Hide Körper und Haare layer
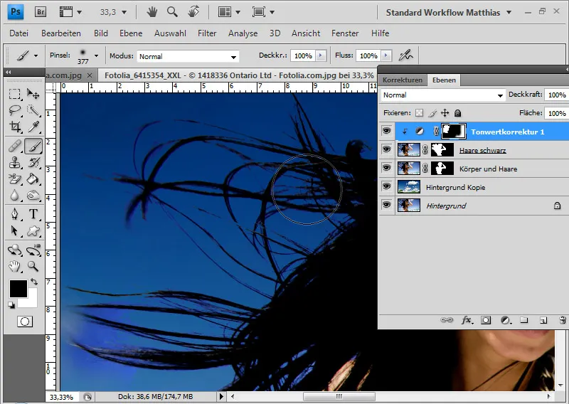The height and width of the screenshot is (404, 569). pyautogui.click(x=386, y=168)
